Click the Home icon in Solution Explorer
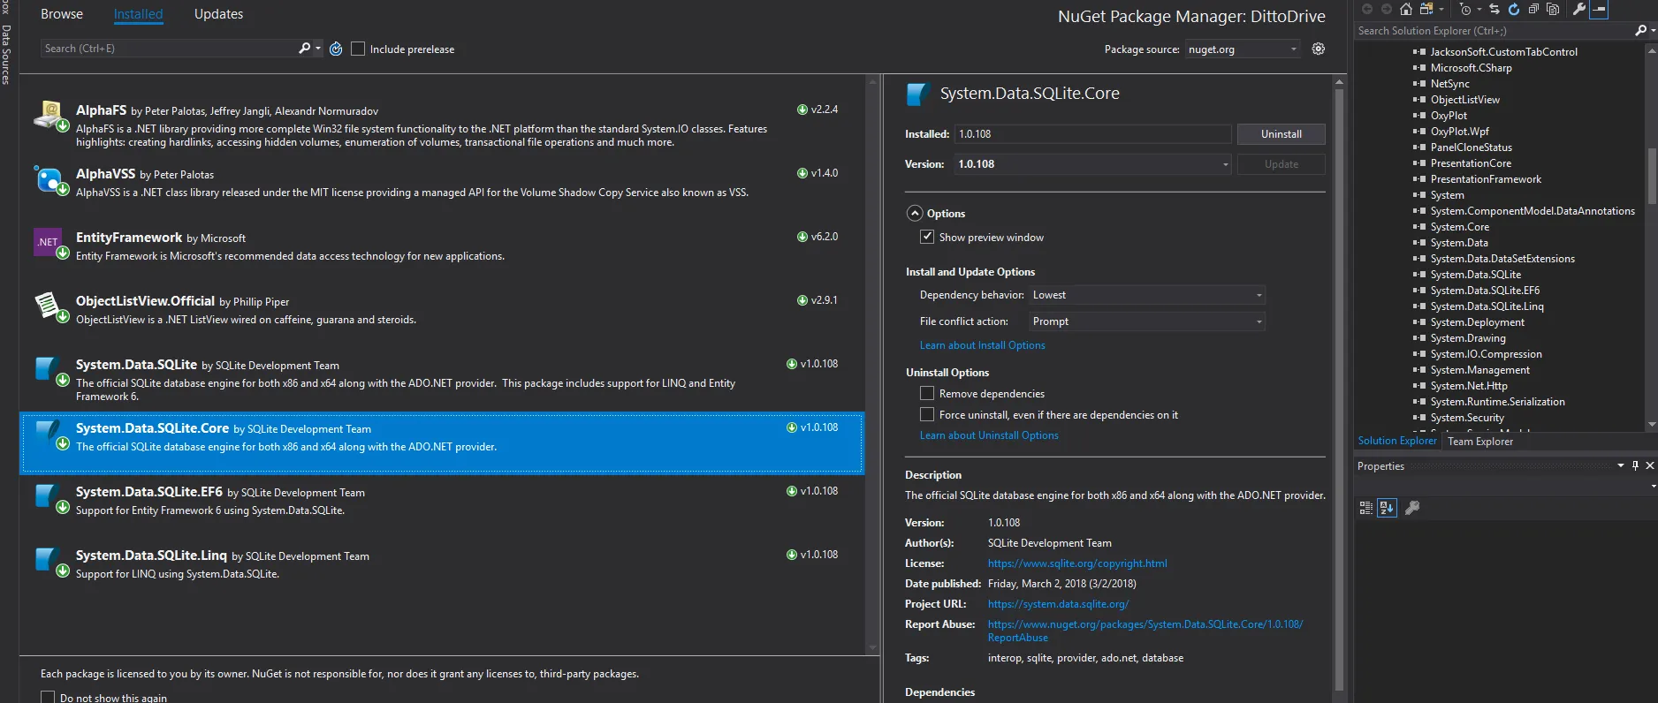 [x=1405, y=10]
